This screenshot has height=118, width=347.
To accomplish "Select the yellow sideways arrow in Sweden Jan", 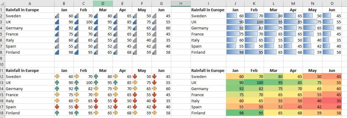I will (x=57, y=77).
